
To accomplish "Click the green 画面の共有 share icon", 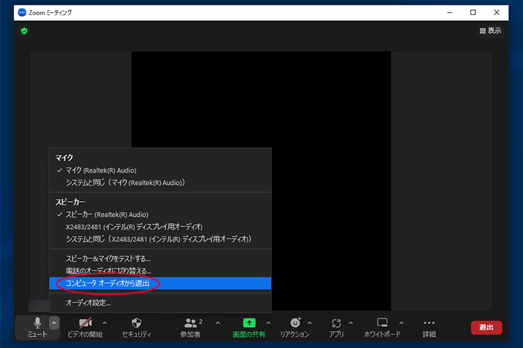I will (x=249, y=323).
